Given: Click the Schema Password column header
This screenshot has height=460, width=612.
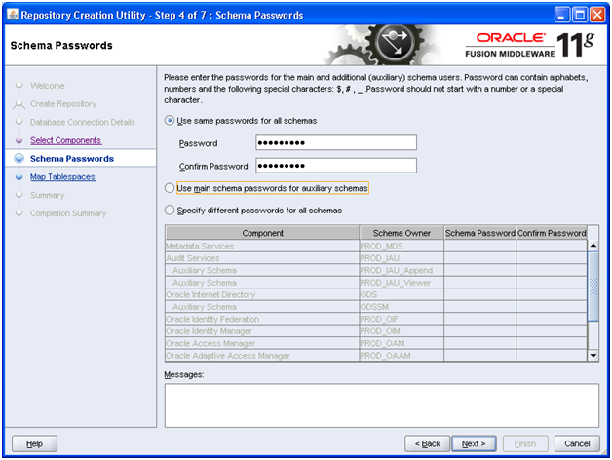Looking at the screenshot, I should pos(480,233).
